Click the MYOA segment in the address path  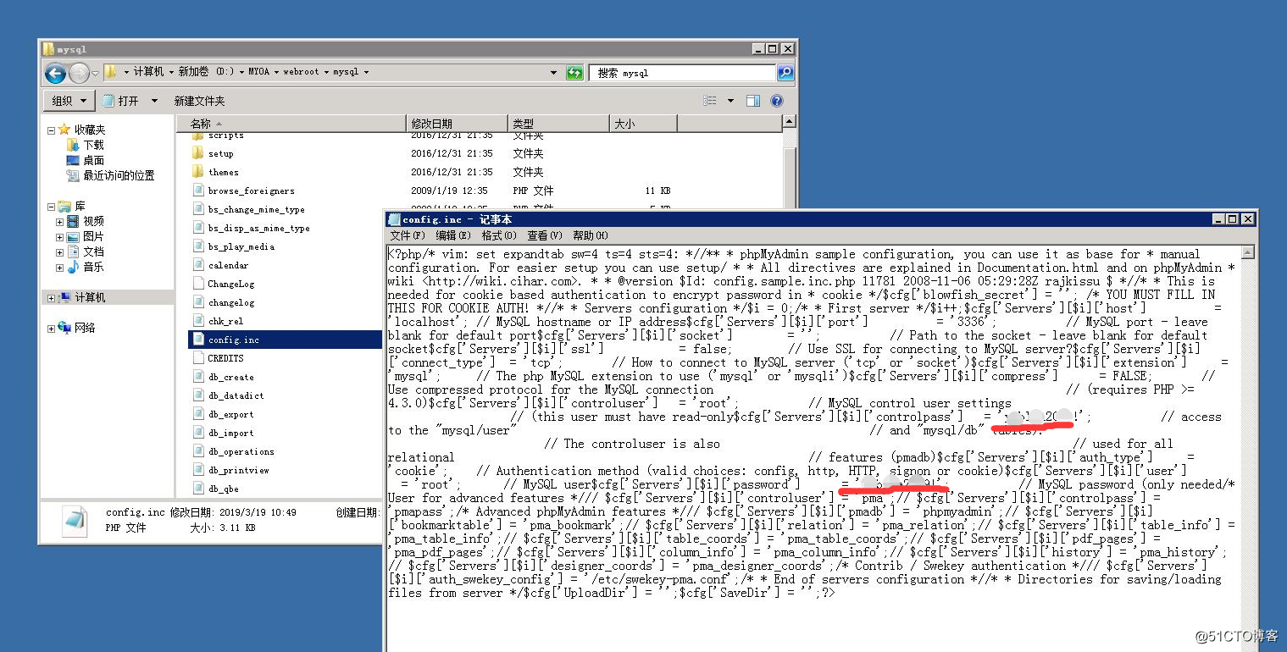click(259, 72)
